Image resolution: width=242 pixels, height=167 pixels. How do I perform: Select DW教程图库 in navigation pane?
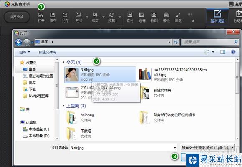36,96
